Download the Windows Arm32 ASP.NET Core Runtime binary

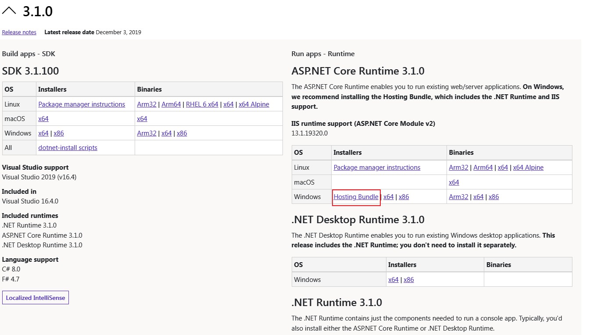pos(458,197)
